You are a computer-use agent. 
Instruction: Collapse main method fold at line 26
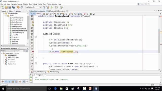36,63
